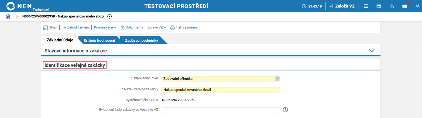
Task: Open the messages envelope icon
Action: (405, 6)
